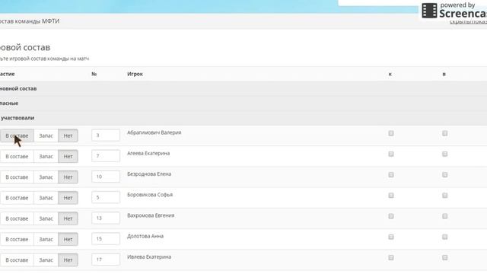Mark Безроднова Елена as Запас
Viewport: 487px width, 274px height.
point(46,177)
